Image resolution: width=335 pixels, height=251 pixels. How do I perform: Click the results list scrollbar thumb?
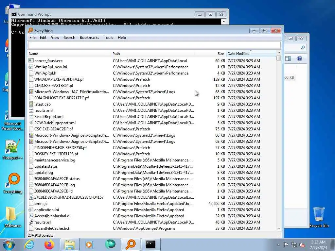point(279,58)
